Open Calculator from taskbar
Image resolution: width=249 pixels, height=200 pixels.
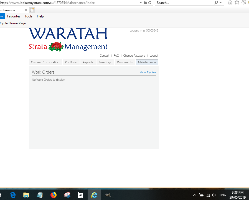tap(81, 195)
